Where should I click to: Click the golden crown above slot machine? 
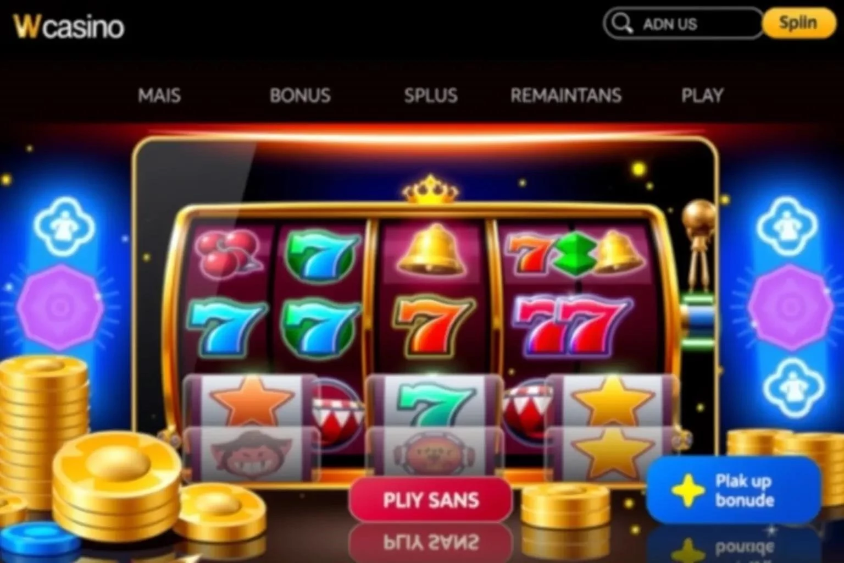(430, 189)
